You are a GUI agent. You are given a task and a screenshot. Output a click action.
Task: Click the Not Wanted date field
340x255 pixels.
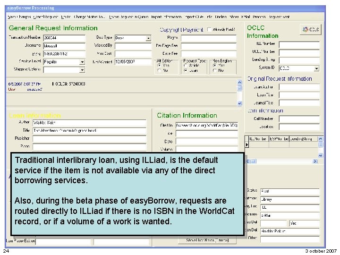pos(133,62)
